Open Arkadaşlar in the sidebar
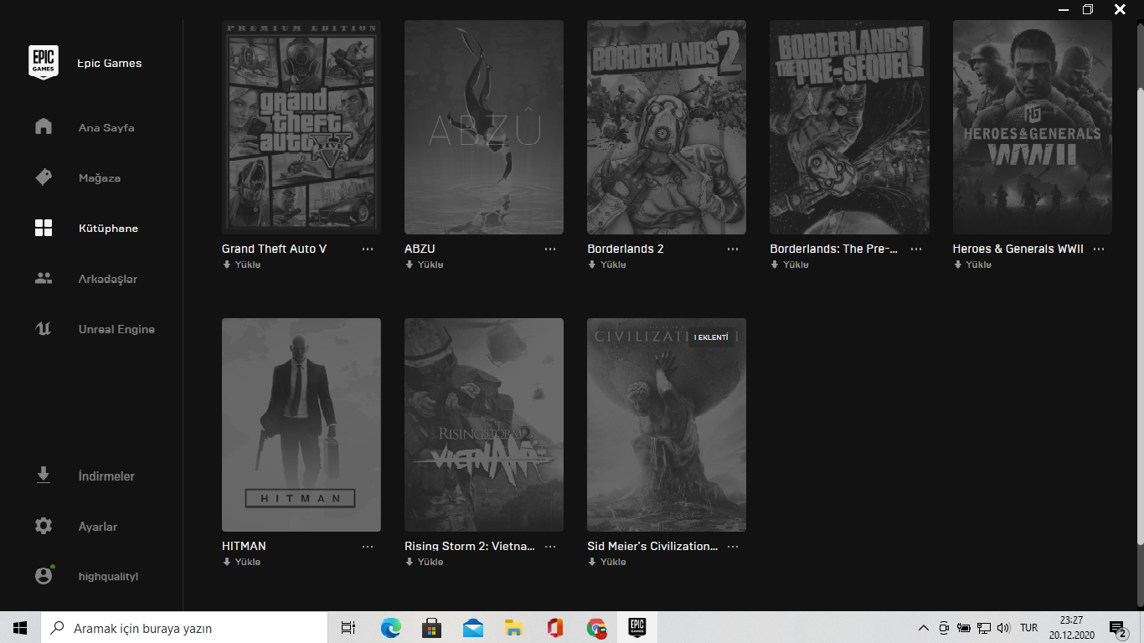1144x643 pixels. coord(108,279)
